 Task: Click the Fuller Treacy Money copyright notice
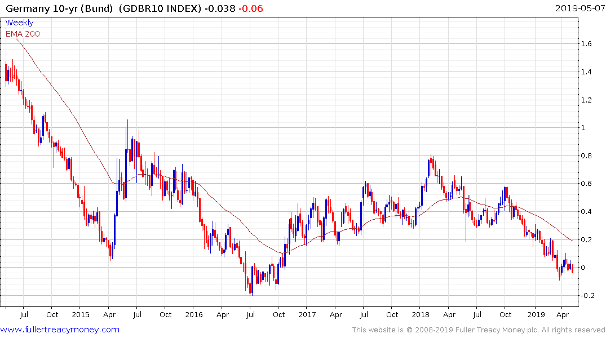pos(479,330)
